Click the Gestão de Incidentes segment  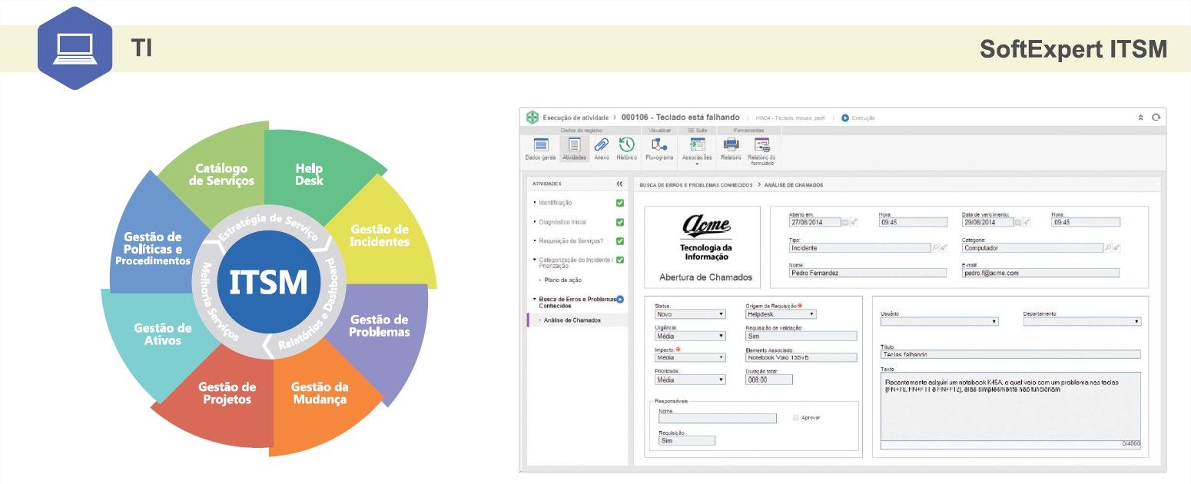coord(379,235)
